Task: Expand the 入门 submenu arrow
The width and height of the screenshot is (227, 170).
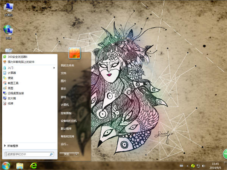Action: (54, 68)
